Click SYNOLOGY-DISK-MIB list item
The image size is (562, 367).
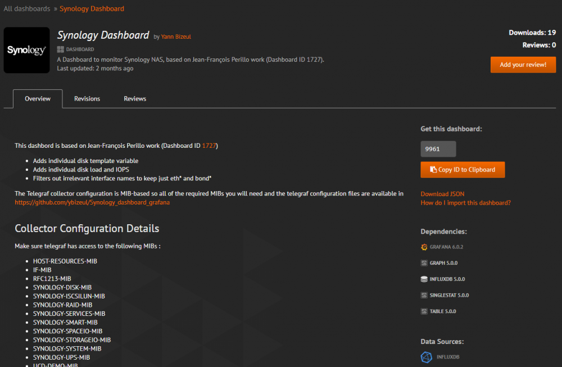coord(62,287)
